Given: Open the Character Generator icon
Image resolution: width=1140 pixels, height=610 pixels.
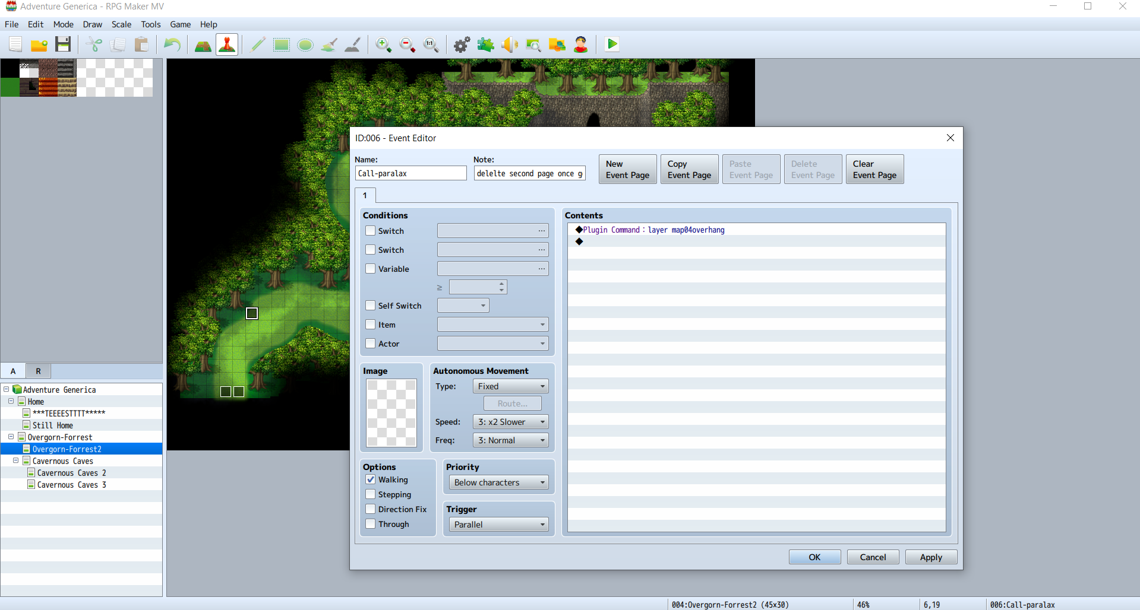Looking at the screenshot, I should [x=581, y=45].
